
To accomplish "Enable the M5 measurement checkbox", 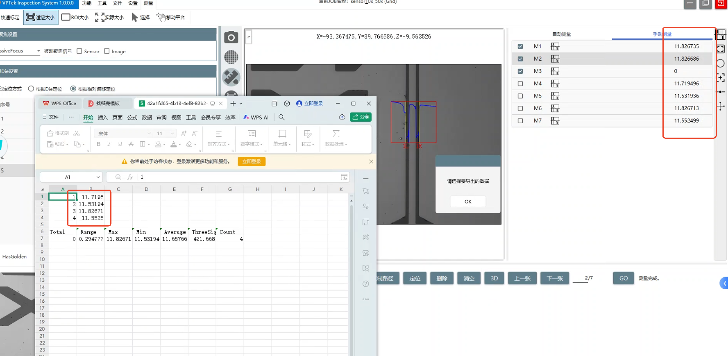I will tap(520, 96).
